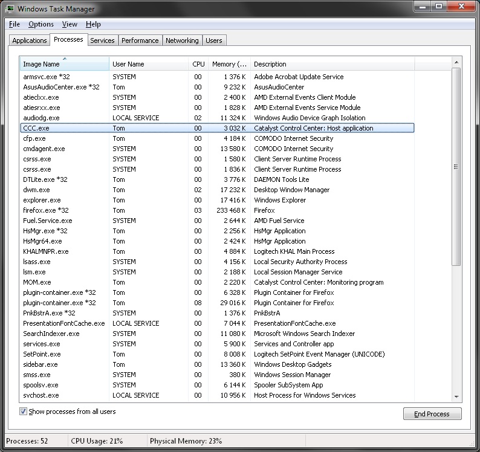This screenshot has width=480, height=452.
Task: Select the PnkBstrA.exe *32 process
Action: (x=217, y=313)
